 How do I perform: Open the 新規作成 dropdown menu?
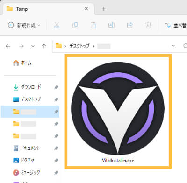click(x=24, y=25)
